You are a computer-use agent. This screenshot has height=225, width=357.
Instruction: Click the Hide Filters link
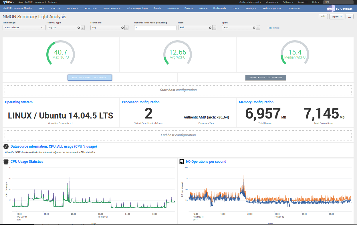pyautogui.click(x=273, y=28)
